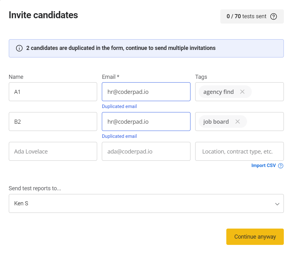
Task: Click the 'agency find' tag chip label
Action: 218,92
